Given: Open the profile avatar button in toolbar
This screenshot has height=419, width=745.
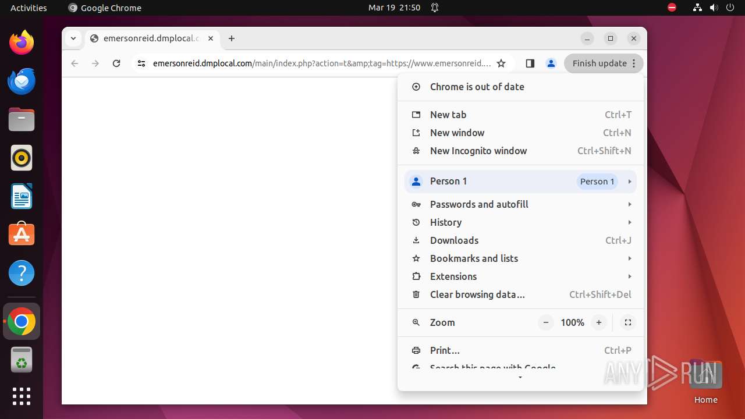Looking at the screenshot, I should [x=551, y=63].
